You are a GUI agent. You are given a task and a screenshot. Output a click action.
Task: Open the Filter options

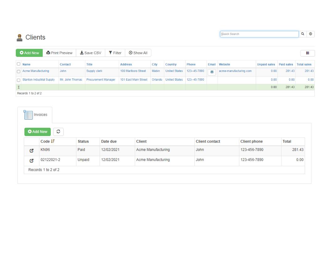point(115,53)
